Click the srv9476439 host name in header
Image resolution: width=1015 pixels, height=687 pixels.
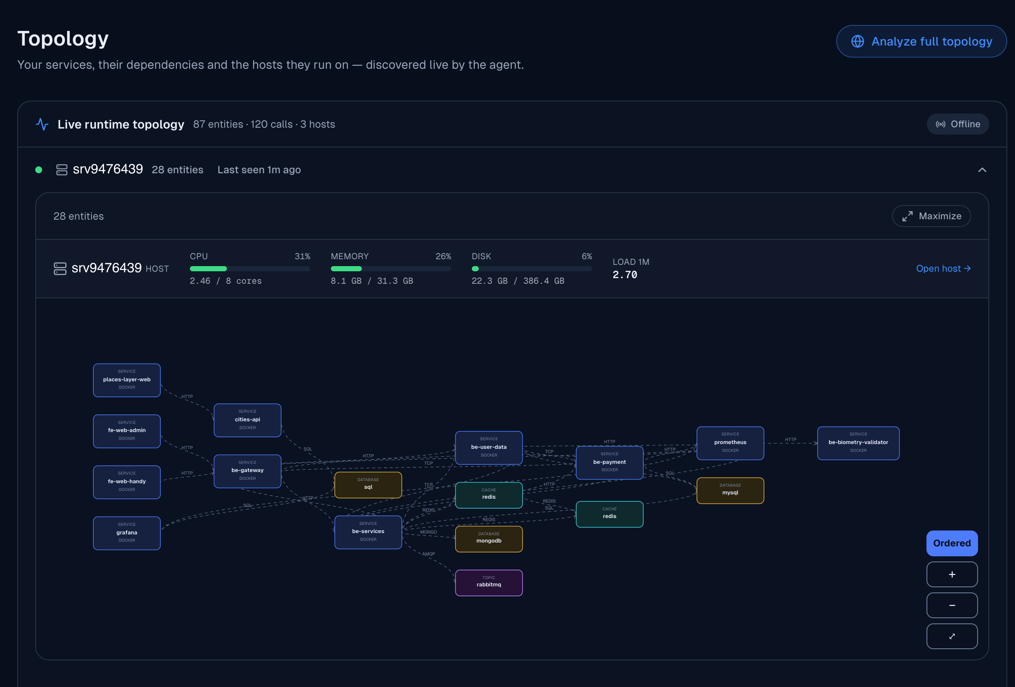tap(108, 169)
